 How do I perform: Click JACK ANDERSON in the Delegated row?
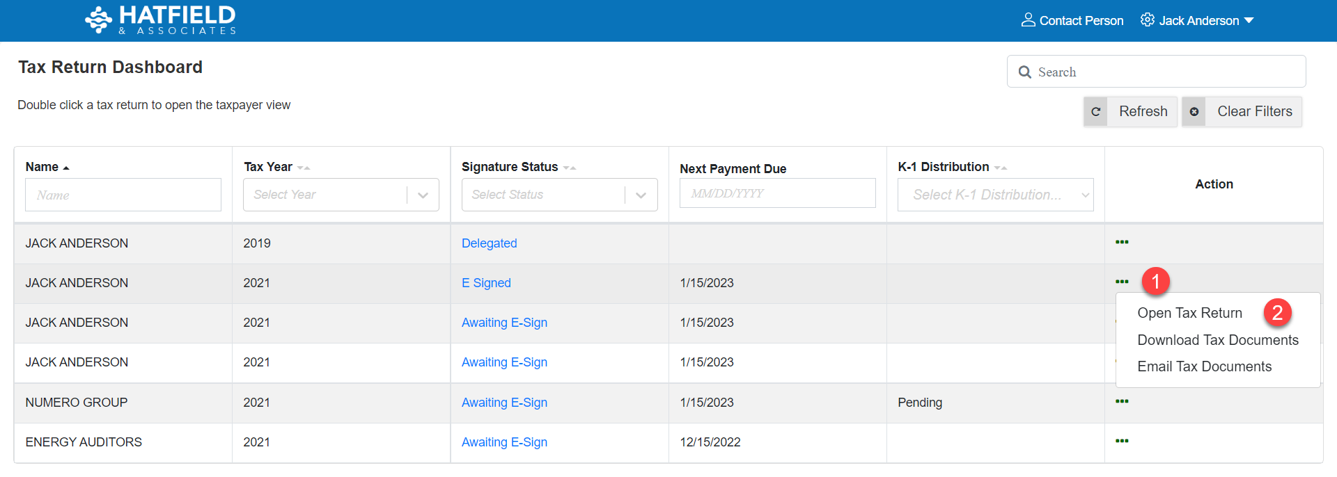pos(77,243)
